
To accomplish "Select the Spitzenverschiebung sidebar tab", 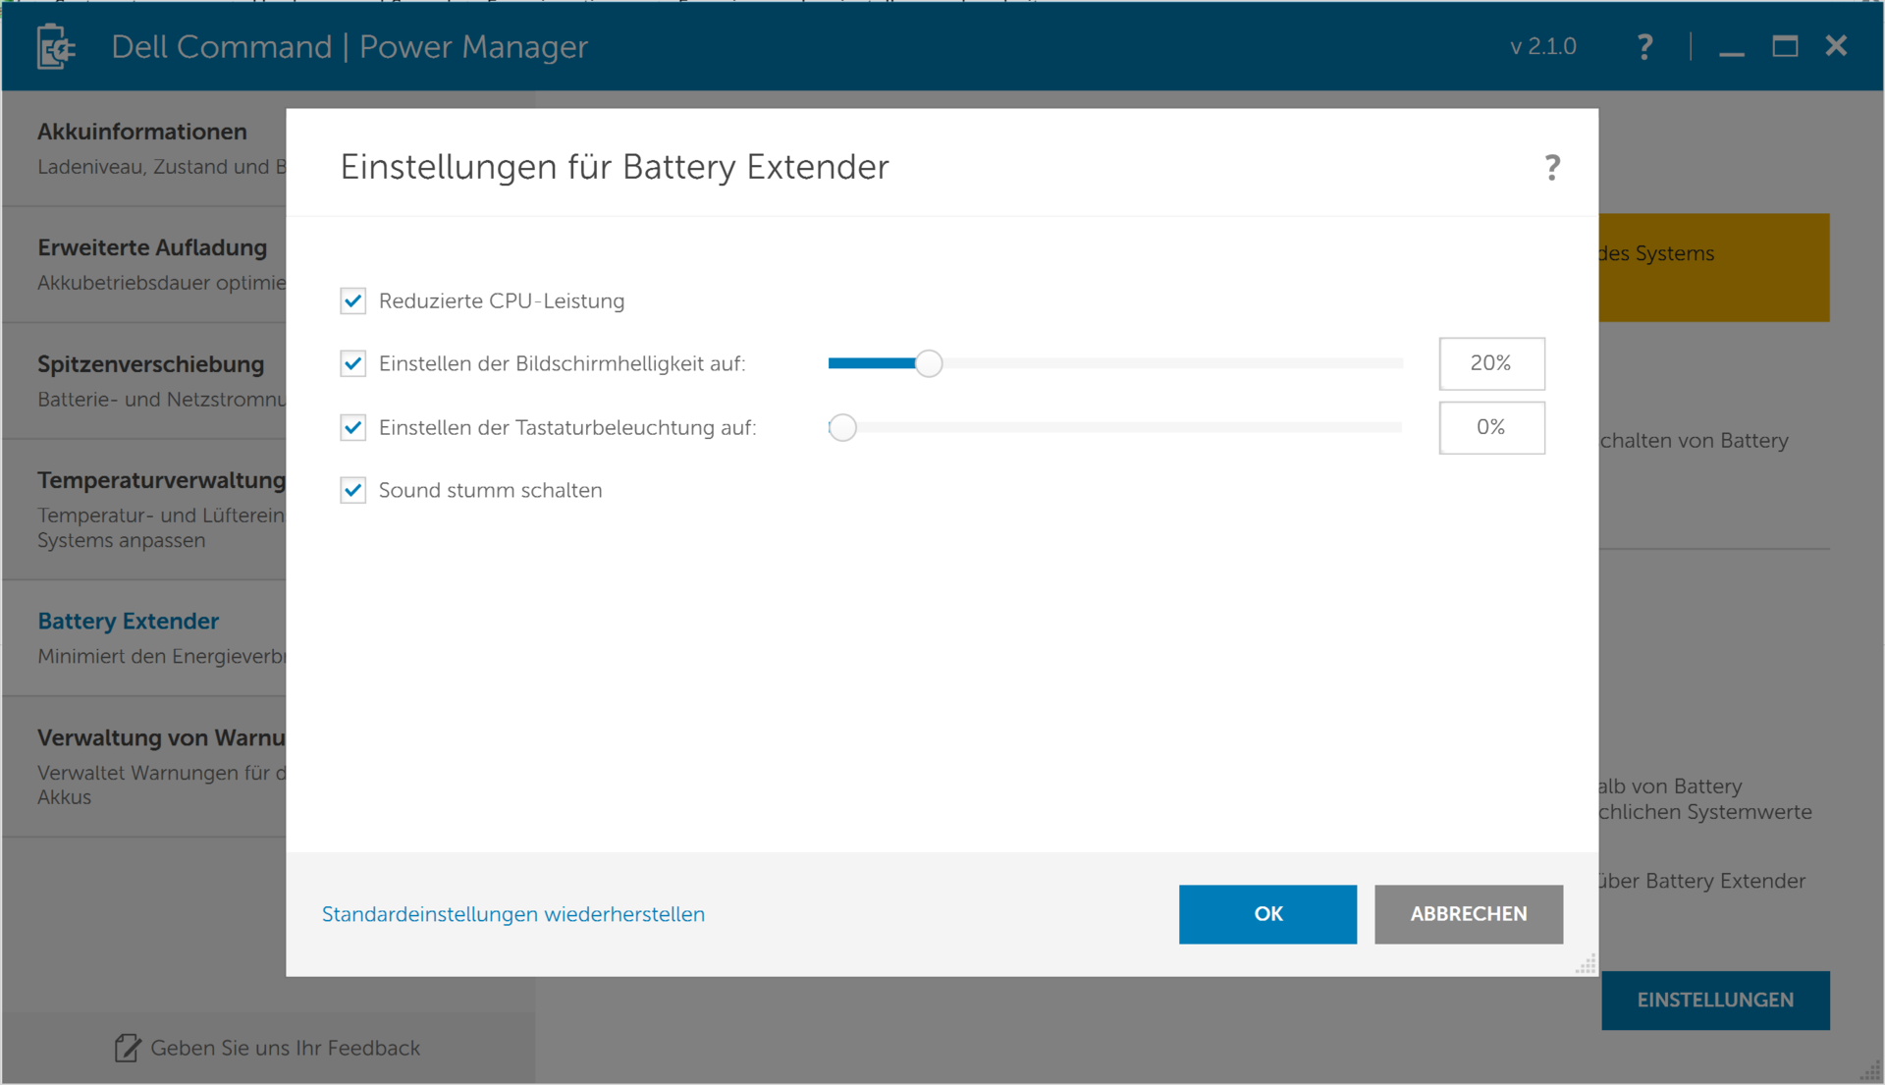I will pyautogui.click(x=145, y=381).
